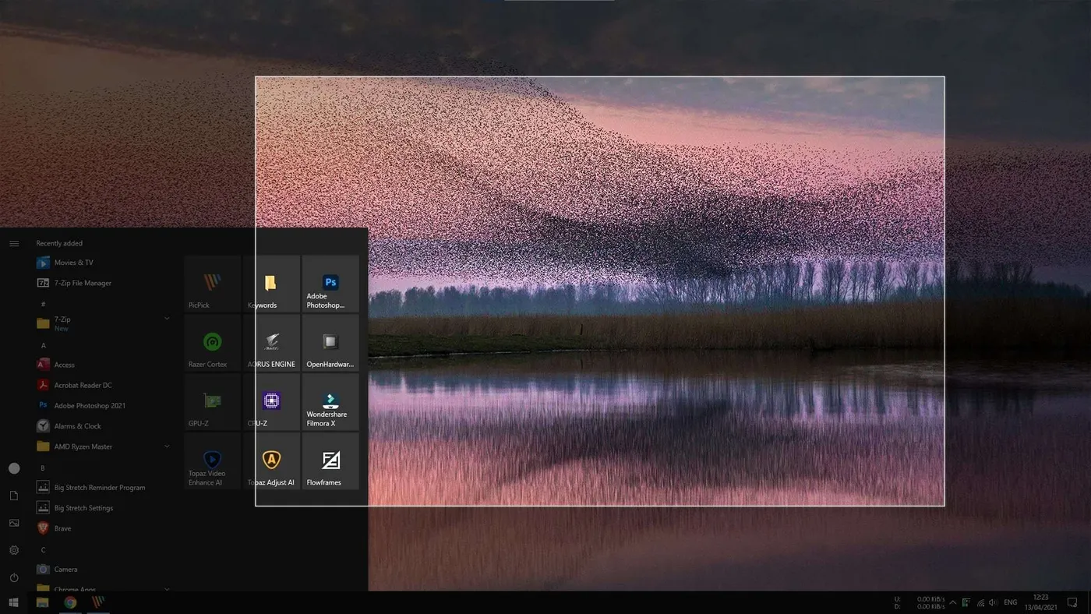The image size is (1091, 614).
Task: Jump to letter A section header
Action: coord(44,345)
